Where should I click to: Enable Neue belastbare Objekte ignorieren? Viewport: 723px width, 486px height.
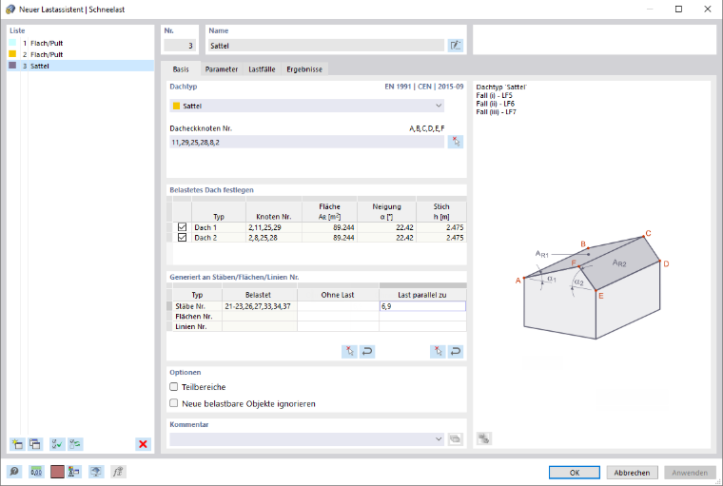pos(174,403)
